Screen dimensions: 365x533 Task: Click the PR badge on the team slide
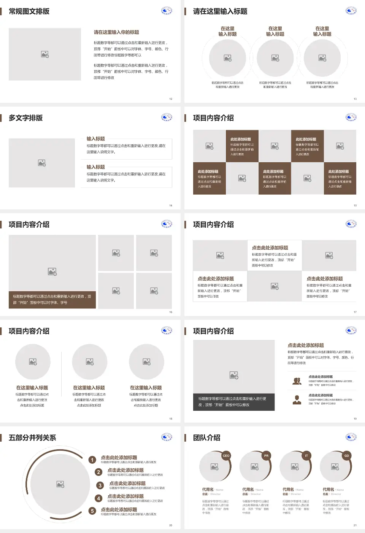[x=266, y=456]
